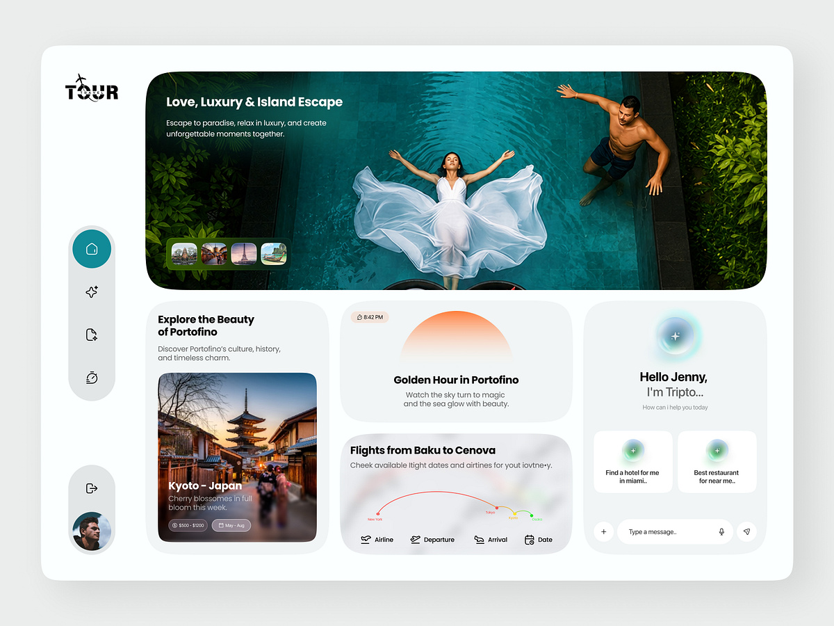Open the user profile avatar
Viewport: 834px width, 626px height.
92,532
